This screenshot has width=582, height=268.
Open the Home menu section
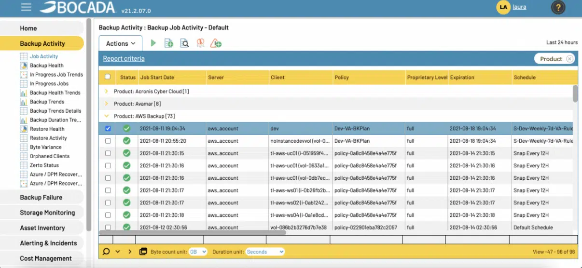click(42, 28)
